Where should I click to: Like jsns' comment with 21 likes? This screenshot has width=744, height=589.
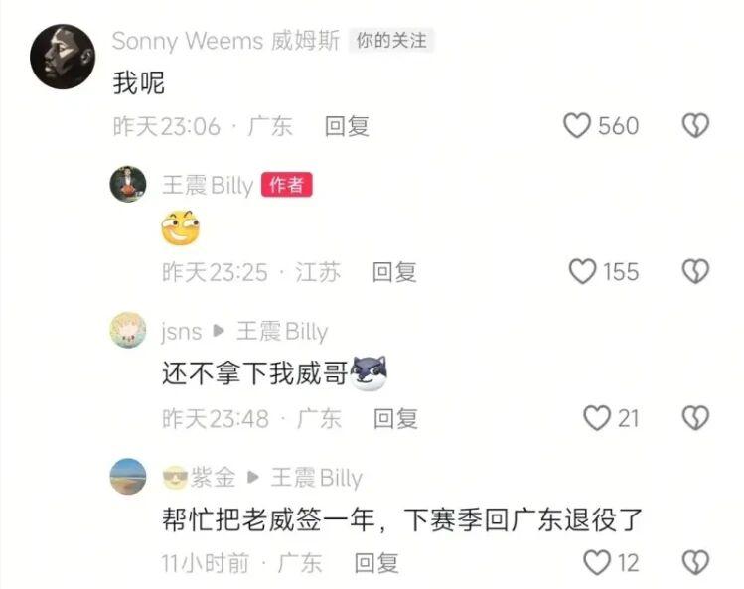click(596, 417)
